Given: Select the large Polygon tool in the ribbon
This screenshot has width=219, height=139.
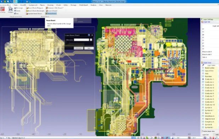Looking at the screenshot, I should 11,10.
